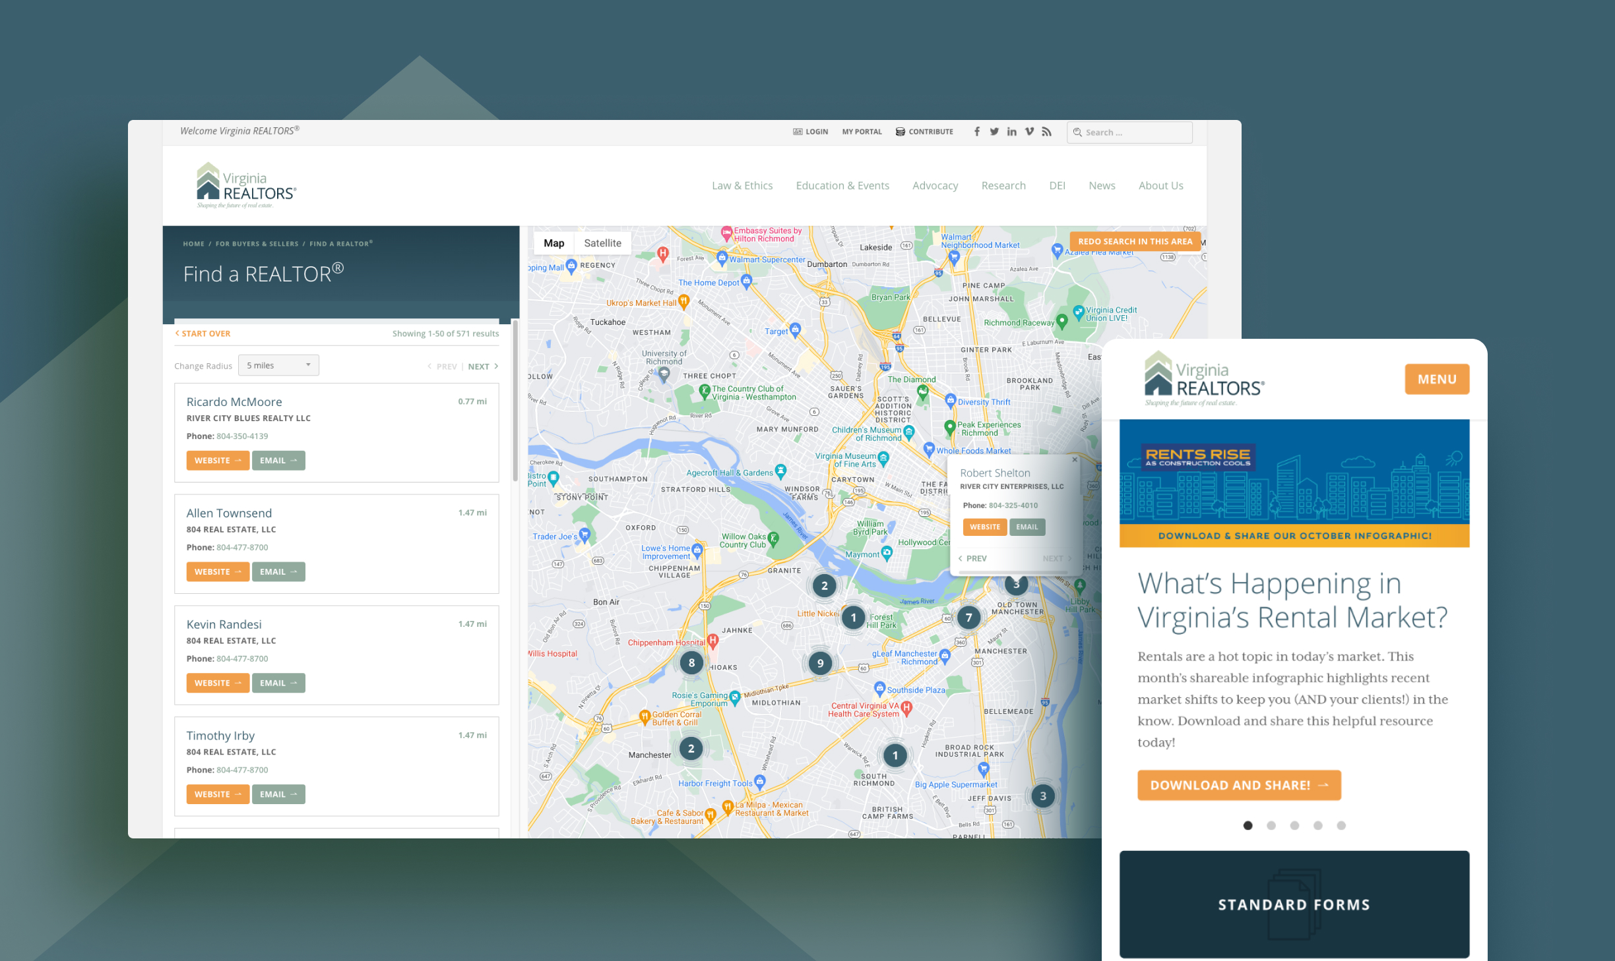Close the Robert Shelton map popup
Viewport: 1615px width, 961px height.
click(x=1075, y=459)
